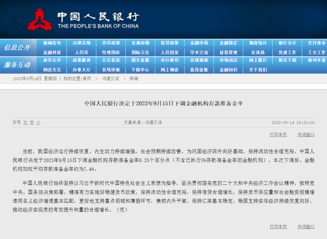Screen dimensions: 327x239
Task: Open 调查统计 navigation link
Action: coord(258,43)
